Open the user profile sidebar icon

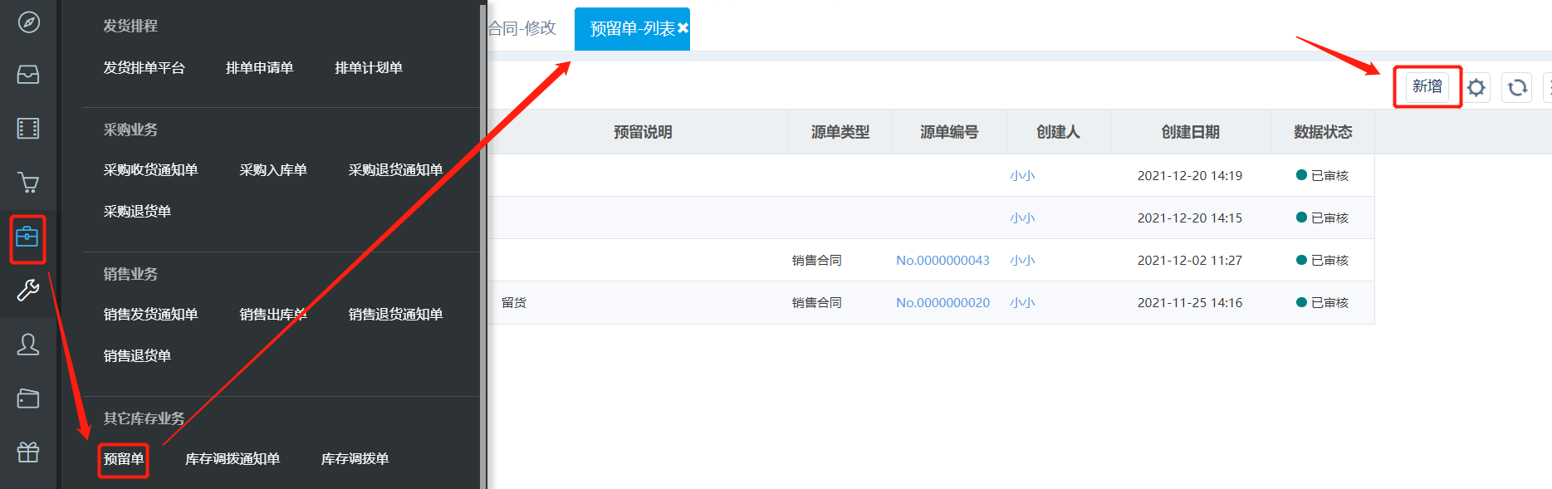[28, 345]
